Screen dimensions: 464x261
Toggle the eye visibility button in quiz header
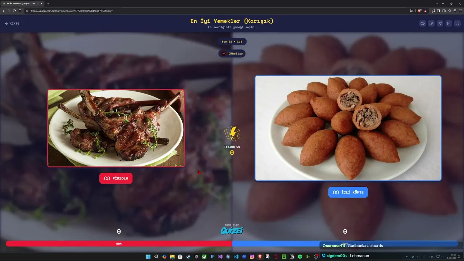click(x=423, y=24)
